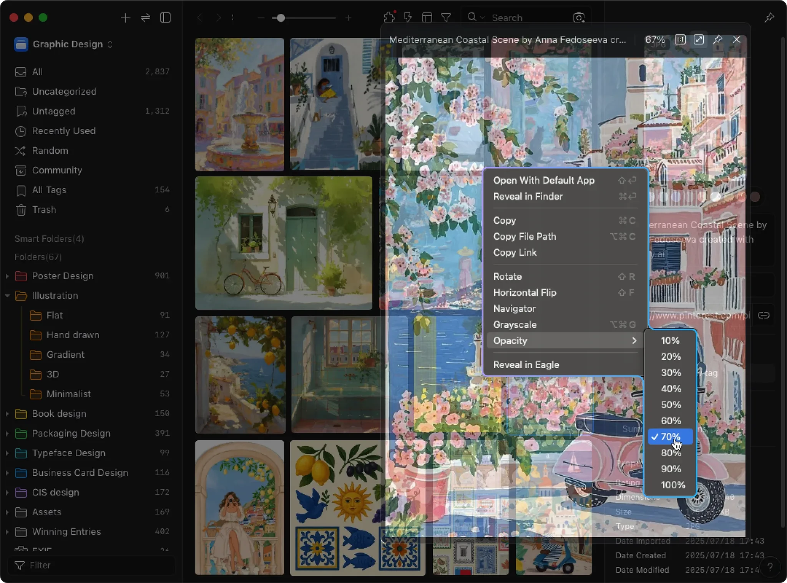This screenshot has width=787, height=583.
Task: Go forward with the right arrow
Action: (x=218, y=18)
